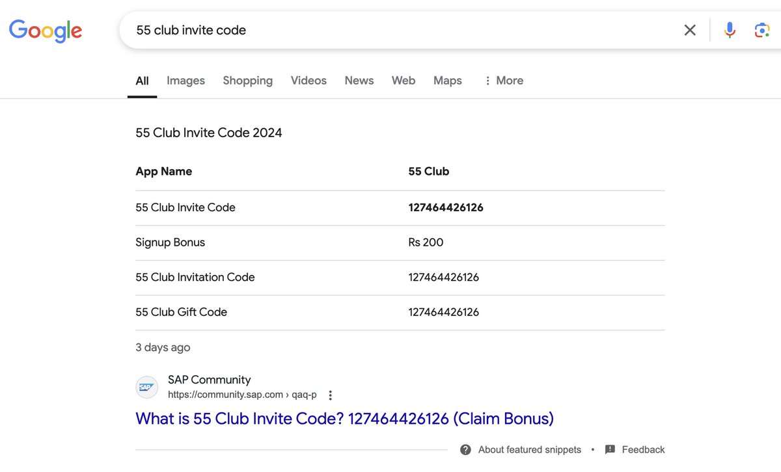781x472 pixels.
Task: Start voice search with microphone icon
Action: coord(730,30)
